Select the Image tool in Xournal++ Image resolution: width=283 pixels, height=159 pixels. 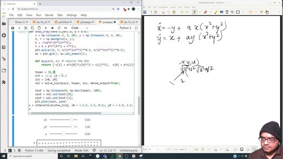[x=222, y=12]
